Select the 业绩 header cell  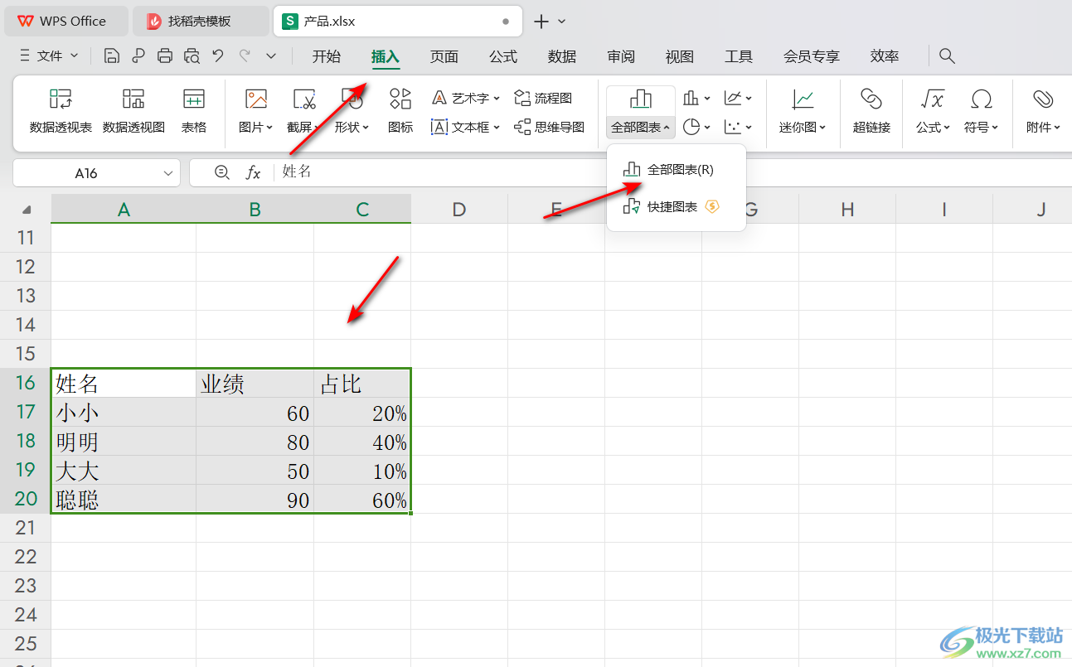(x=255, y=383)
